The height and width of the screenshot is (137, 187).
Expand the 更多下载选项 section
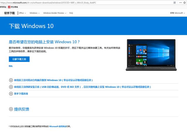21,94
